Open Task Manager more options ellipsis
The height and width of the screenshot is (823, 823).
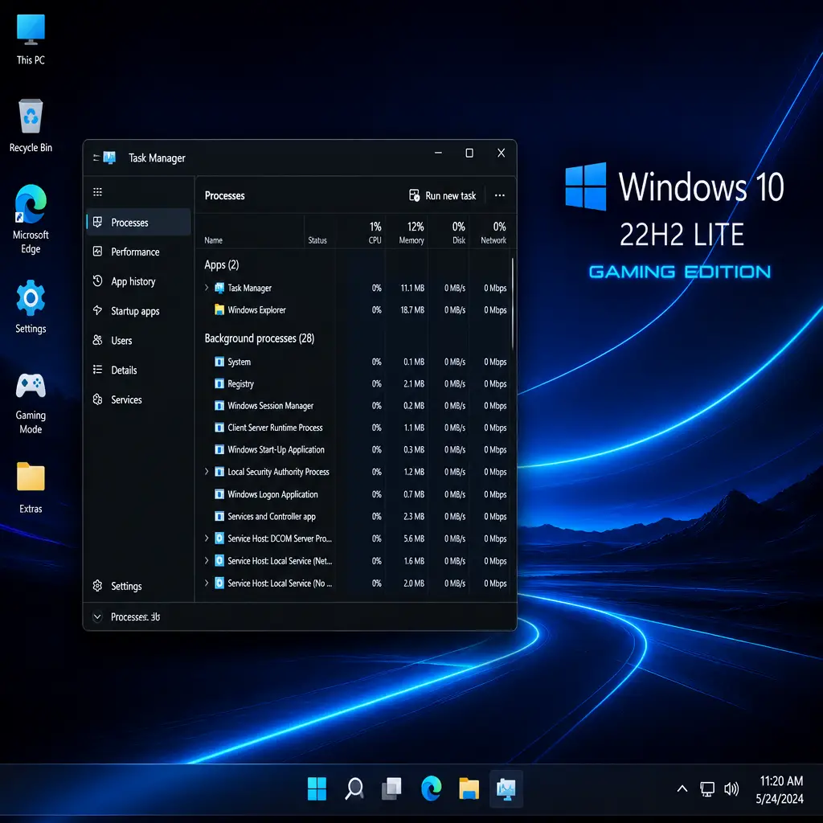(x=500, y=195)
